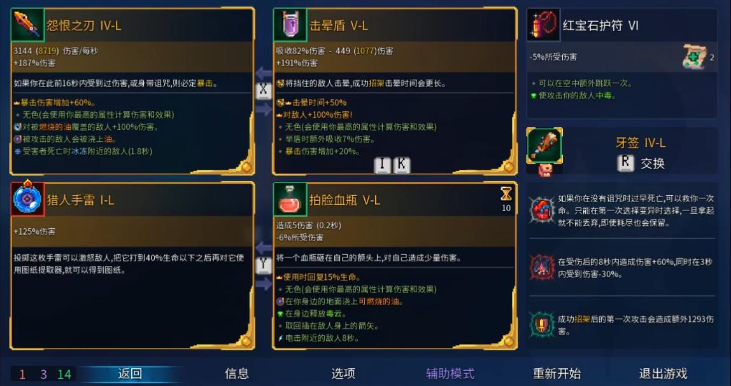
Task: Open the 选项 options menu
Action: click(x=343, y=373)
